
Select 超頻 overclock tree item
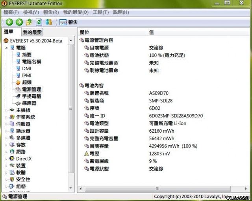coord(27,82)
